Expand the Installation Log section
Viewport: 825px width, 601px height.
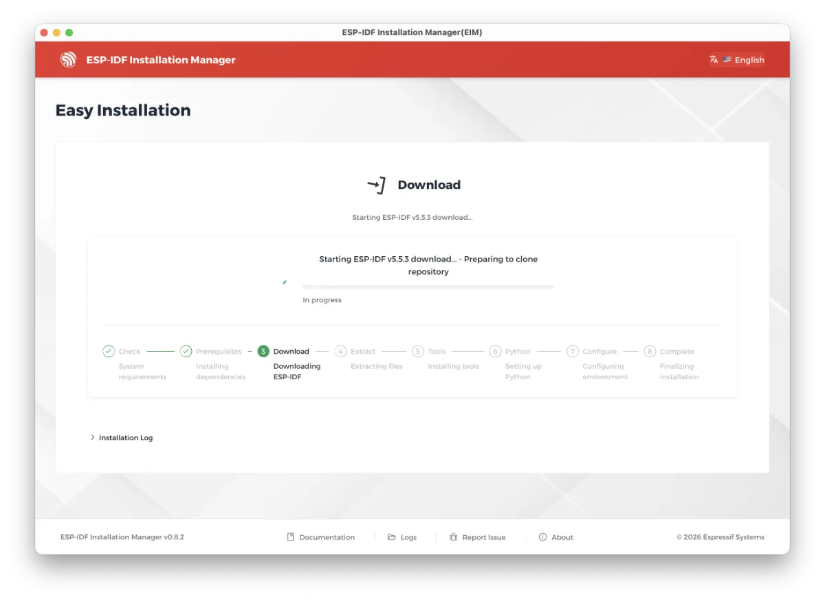pyautogui.click(x=122, y=438)
